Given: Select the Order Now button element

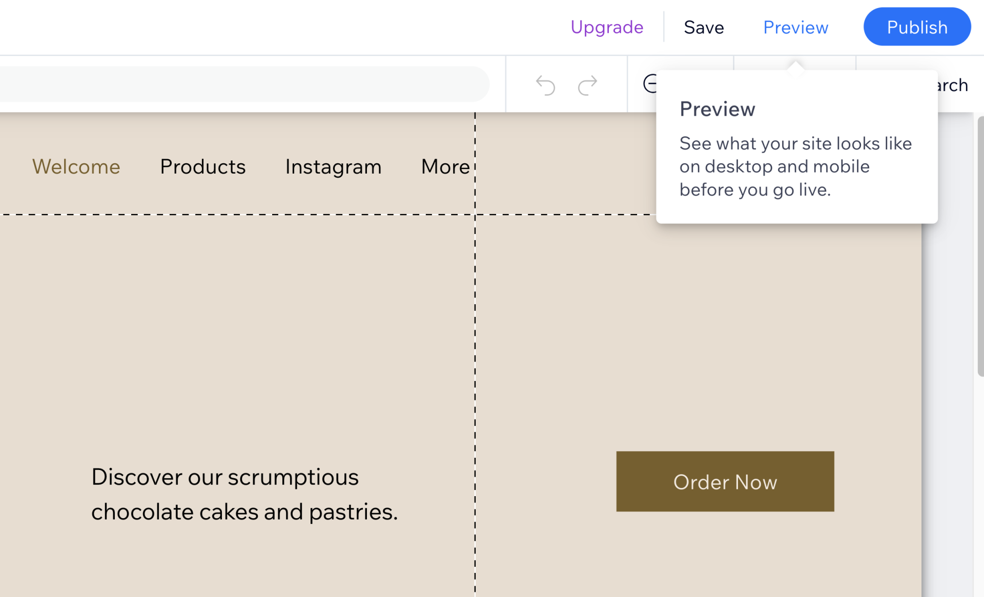Looking at the screenshot, I should pyautogui.click(x=725, y=481).
